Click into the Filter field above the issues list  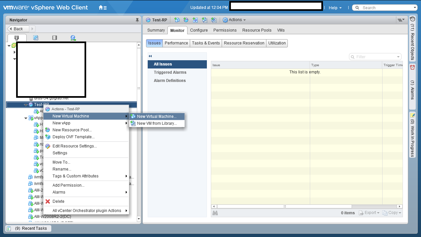coord(375,57)
